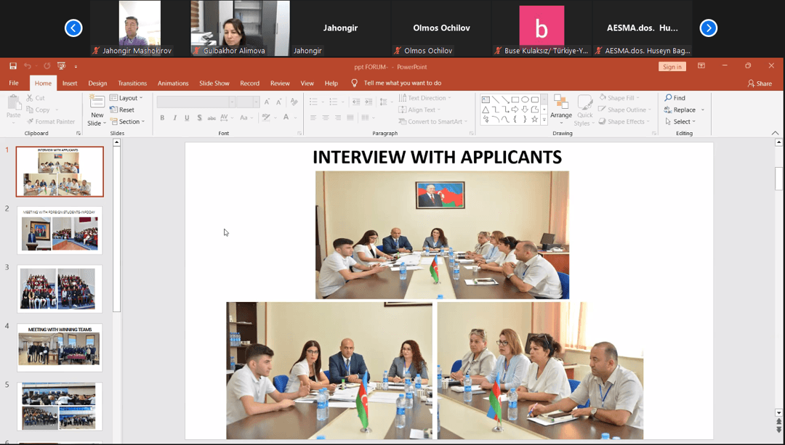Toggle Underline formatting
Image resolution: width=785 pixels, height=445 pixels.
187,118
